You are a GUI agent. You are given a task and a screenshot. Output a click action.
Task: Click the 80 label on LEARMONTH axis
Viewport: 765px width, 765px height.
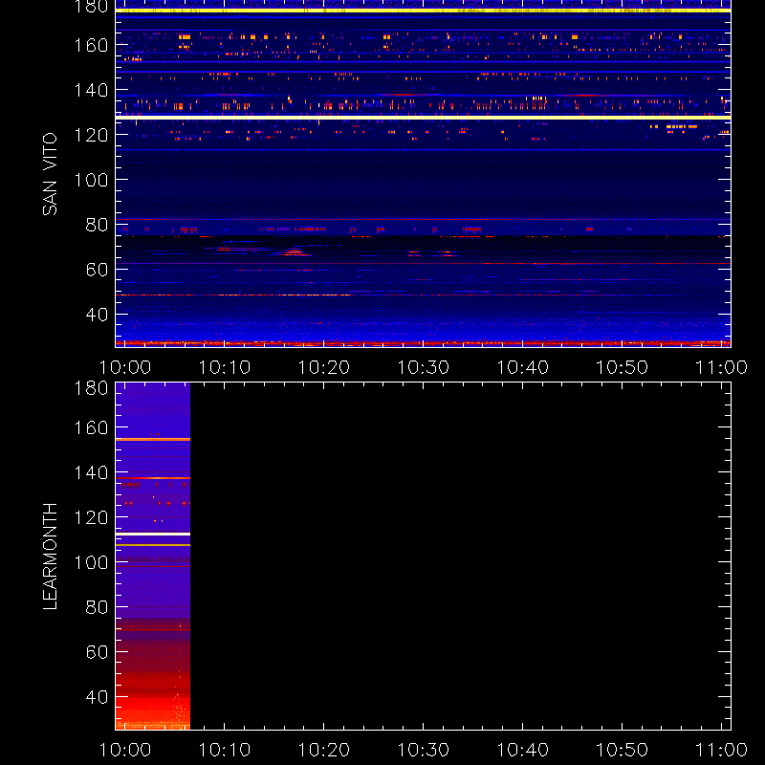pyautogui.click(x=97, y=607)
